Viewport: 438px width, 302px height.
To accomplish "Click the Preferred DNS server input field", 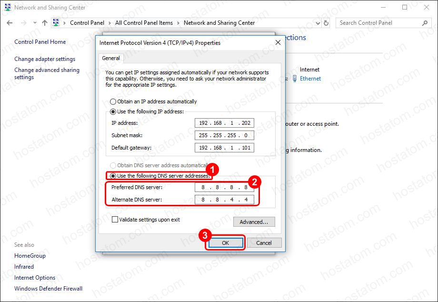I will click(224, 187).
